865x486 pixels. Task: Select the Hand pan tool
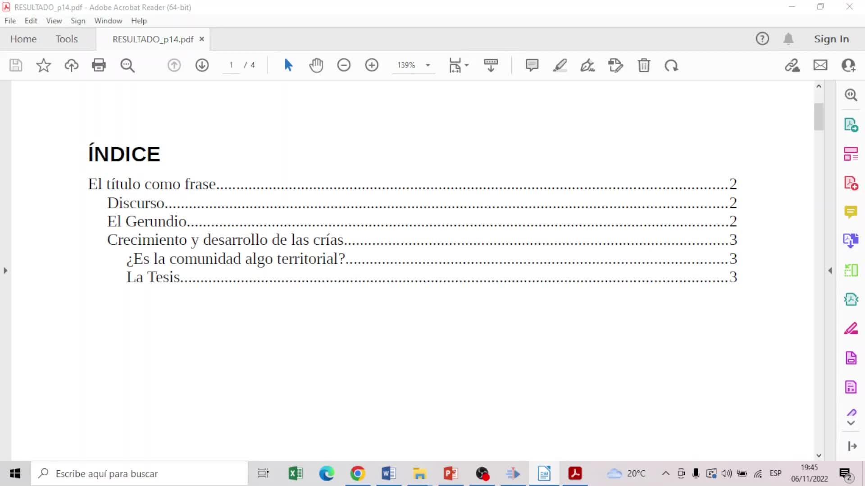point(316,65)
